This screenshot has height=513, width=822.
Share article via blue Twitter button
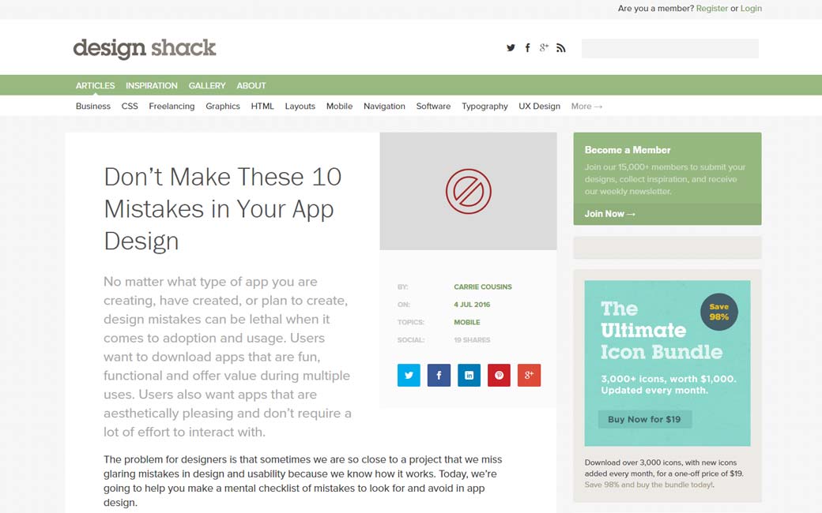tap(409, 375)
